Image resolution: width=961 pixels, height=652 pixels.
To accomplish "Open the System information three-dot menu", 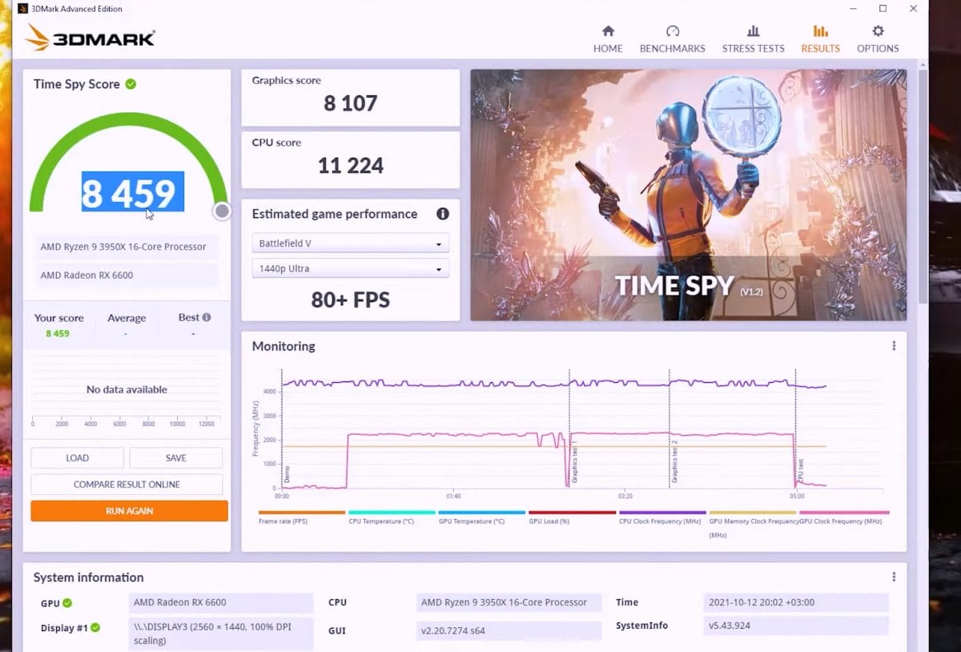I will 893,576.
